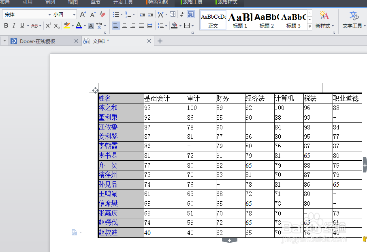
Task: Click the superscript X² icon
Action: point(48,25)
